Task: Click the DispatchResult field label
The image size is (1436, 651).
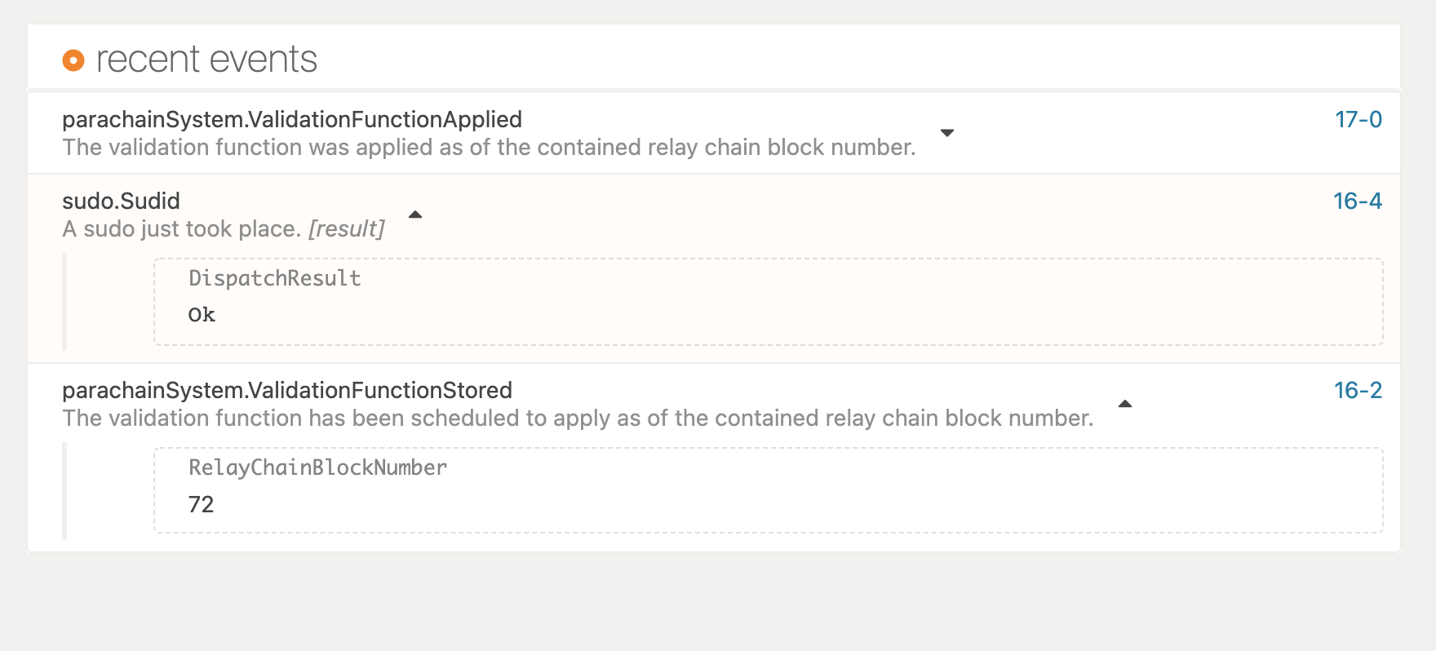Action: [274, 279]
